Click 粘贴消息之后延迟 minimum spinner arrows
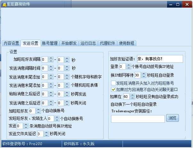The image size is (193, 148). point(51,94)
